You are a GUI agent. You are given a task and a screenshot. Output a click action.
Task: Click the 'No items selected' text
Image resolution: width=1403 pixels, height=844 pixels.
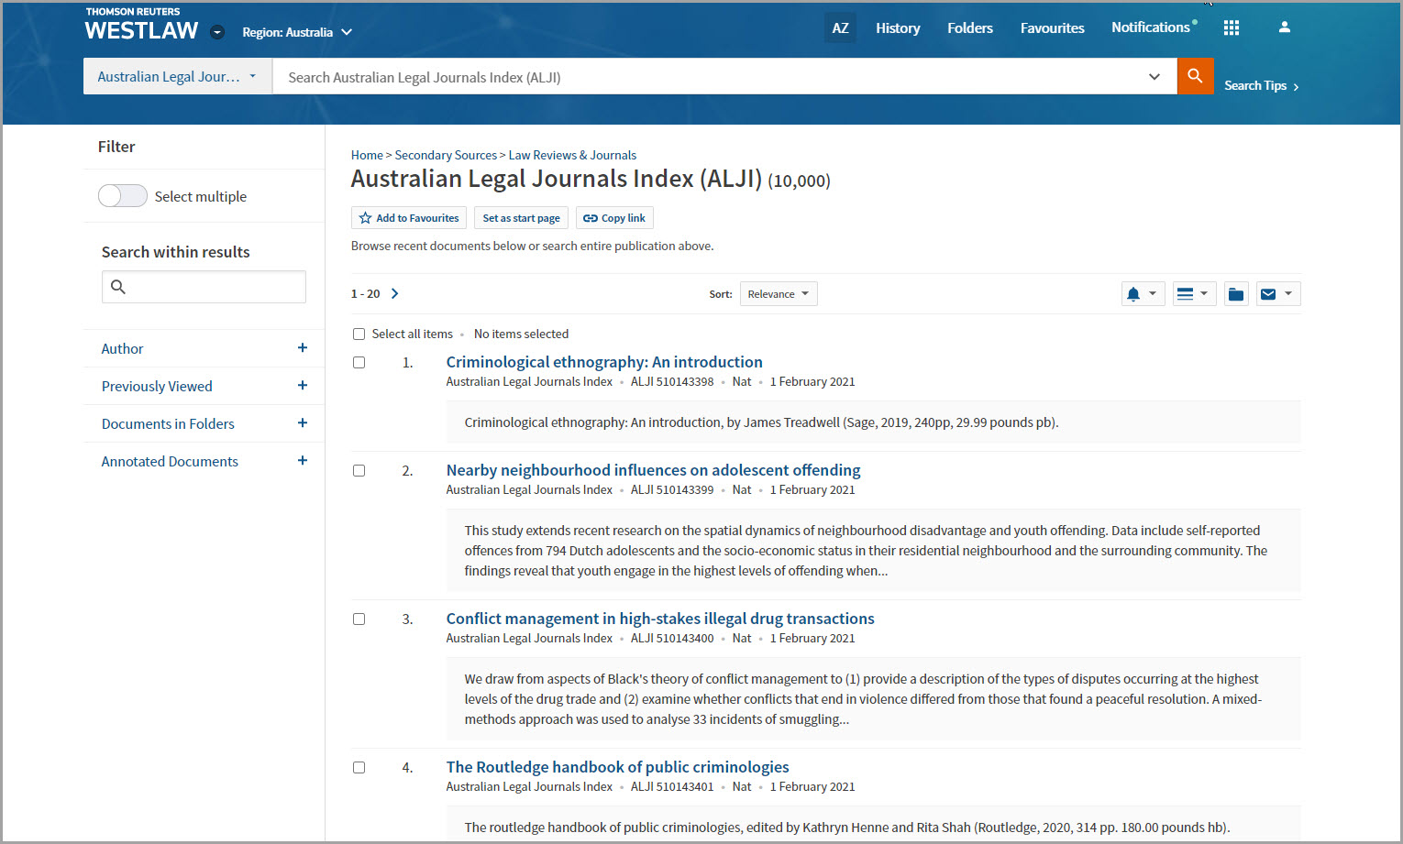tap(521, 334)
